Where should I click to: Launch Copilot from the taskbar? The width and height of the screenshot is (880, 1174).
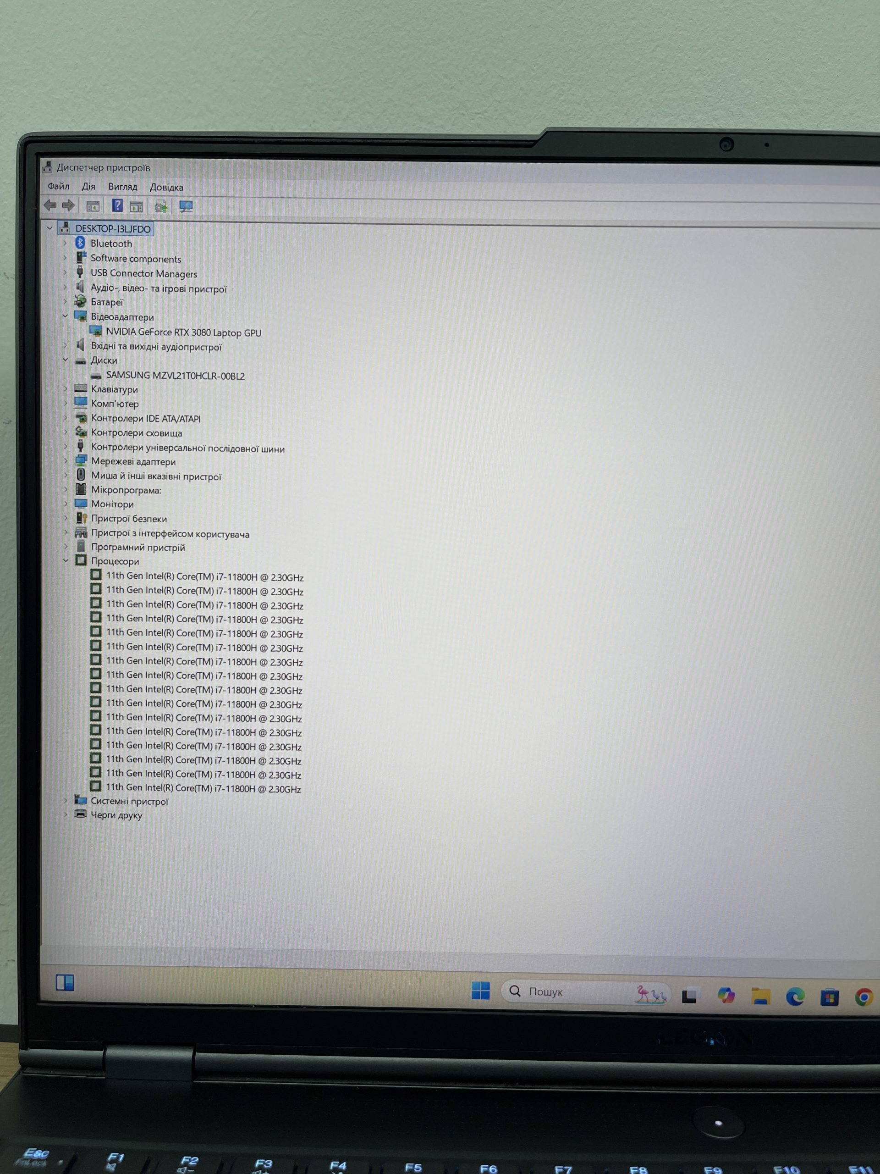coord(726,995)
